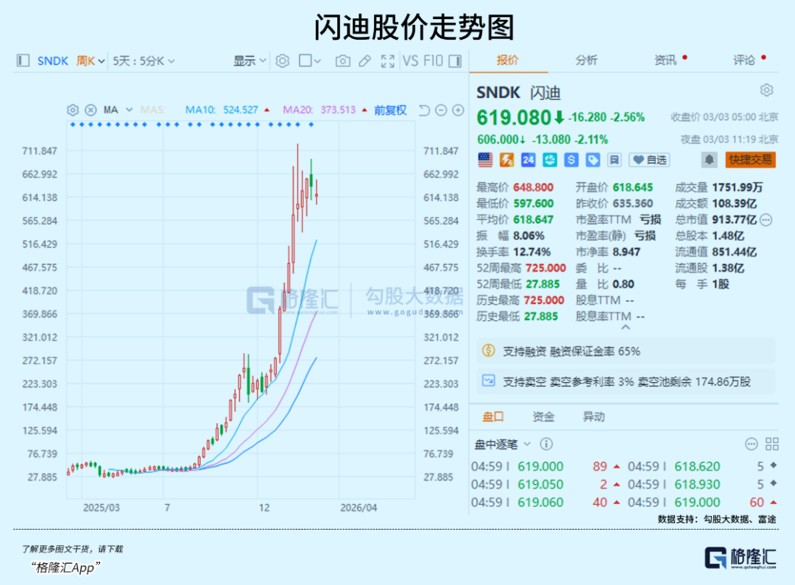Image resolution: width=795 pixels, height=585 pixels.
Task: Open the 周K timeframe dropdown
Action: click(x=88, y=60)
